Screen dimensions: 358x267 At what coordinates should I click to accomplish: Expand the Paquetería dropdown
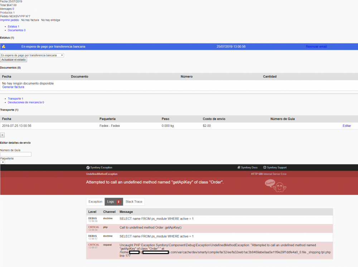click(3, 162)
